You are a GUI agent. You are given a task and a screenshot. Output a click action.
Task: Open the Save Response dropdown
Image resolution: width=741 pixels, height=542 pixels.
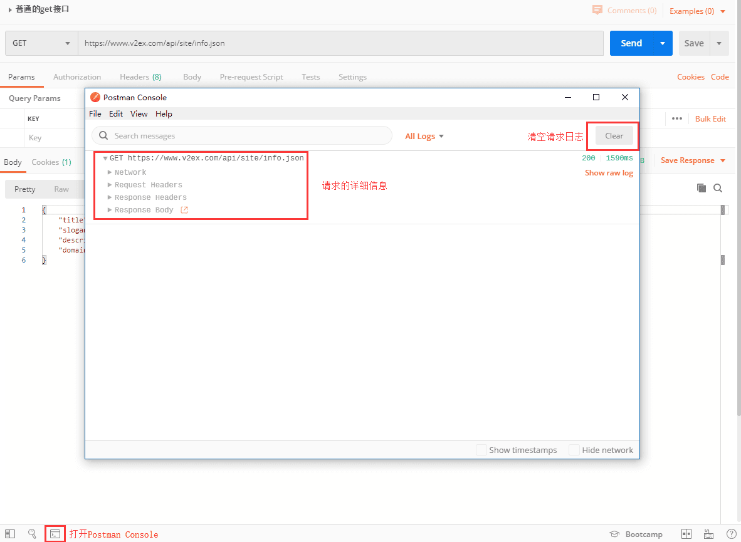pyautogui.click(x=693, y=160)
